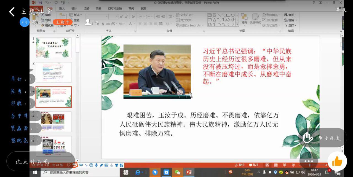This screenshot has width=353, height=177.
Task: Select slide 1 thumbnail in panel
Action: coord(54,48)
